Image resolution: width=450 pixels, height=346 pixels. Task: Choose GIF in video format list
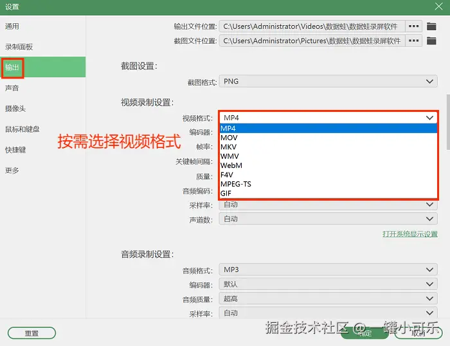(x=328, y=193)
